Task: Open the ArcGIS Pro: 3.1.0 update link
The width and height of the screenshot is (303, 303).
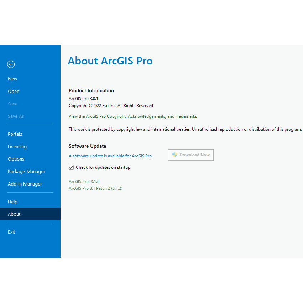Action: click(84, 182)
